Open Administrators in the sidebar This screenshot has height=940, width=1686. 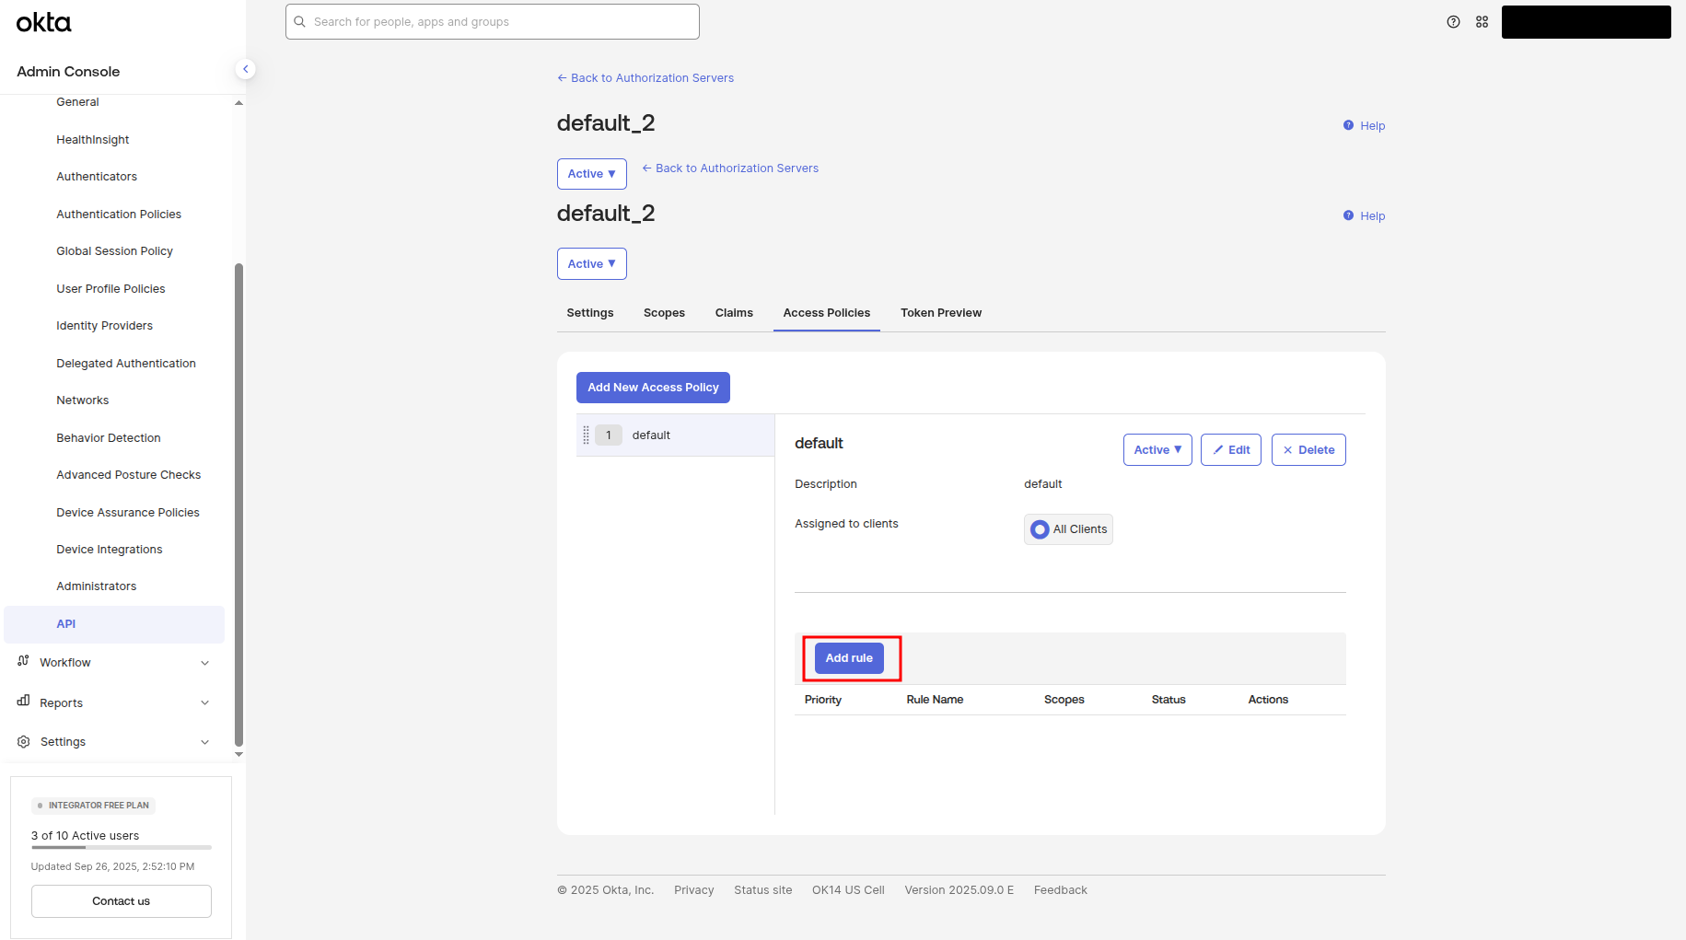click(97, 586)
